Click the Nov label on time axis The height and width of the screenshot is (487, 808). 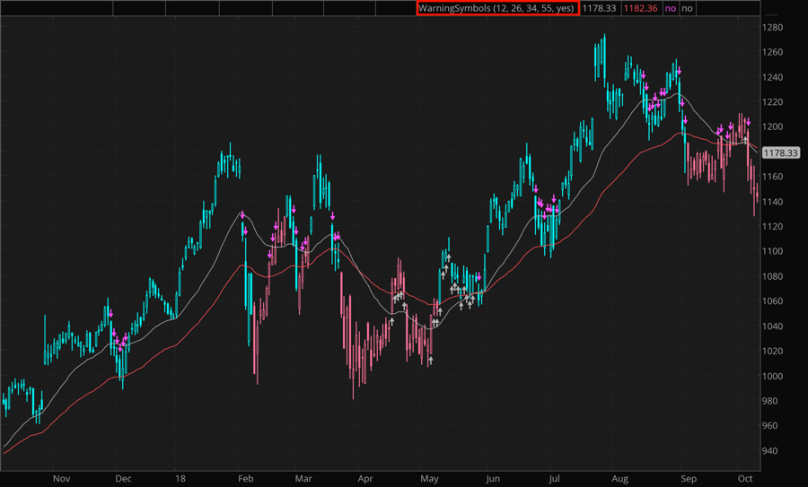[61, 479]
